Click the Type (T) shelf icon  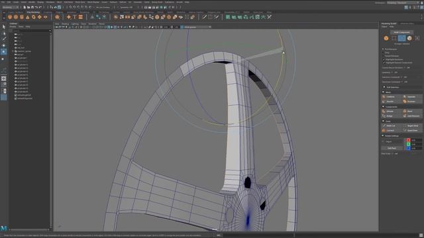75,17
